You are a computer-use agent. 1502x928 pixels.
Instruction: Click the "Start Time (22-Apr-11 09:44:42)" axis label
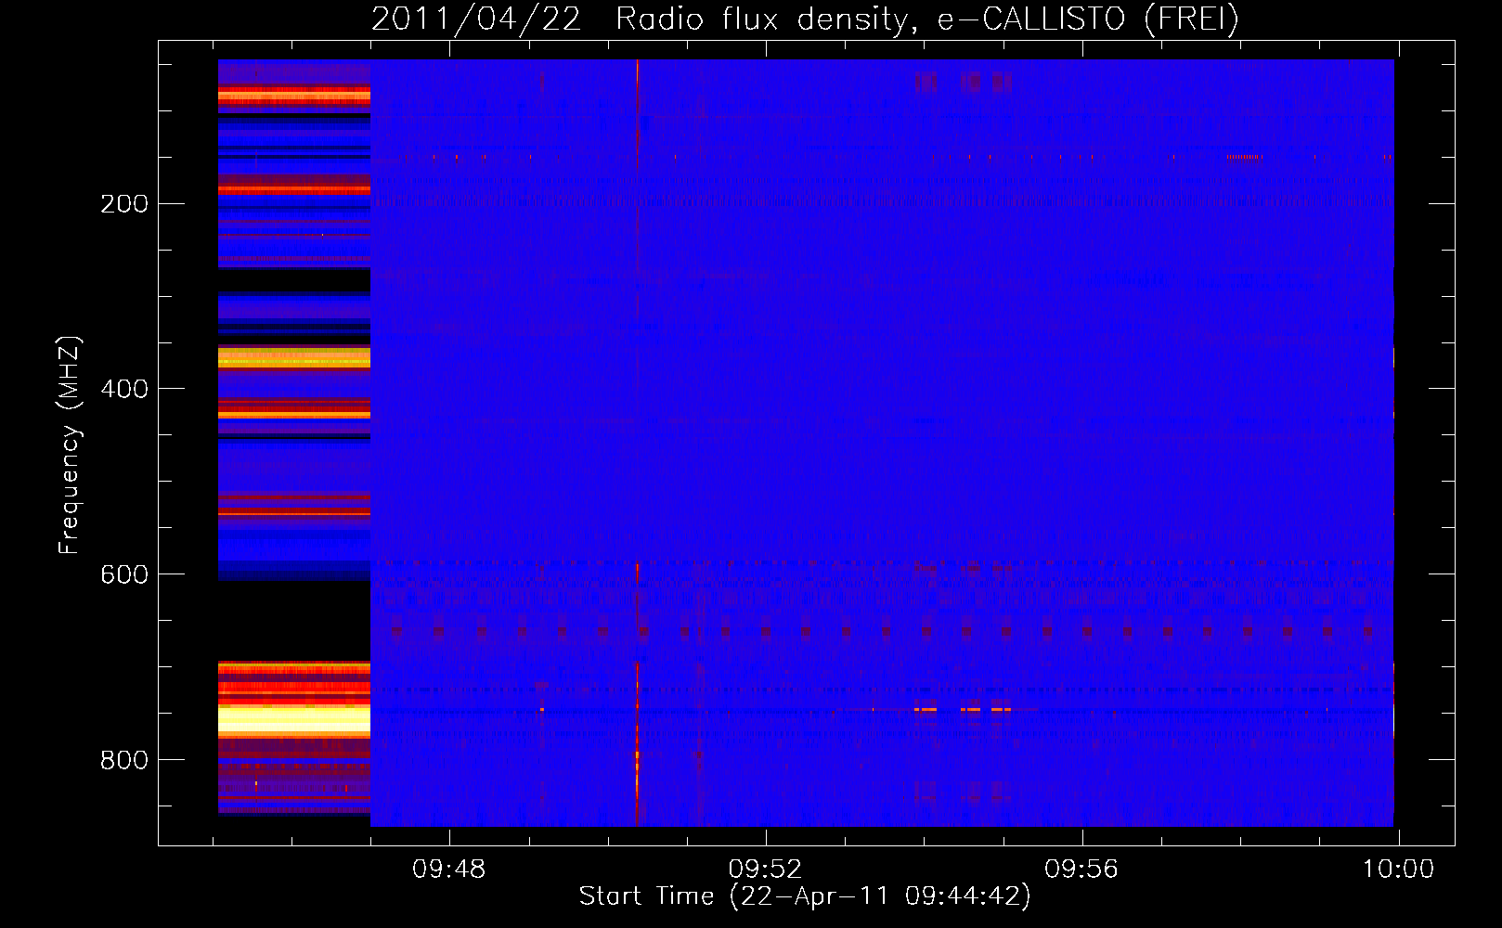(805, 896)
